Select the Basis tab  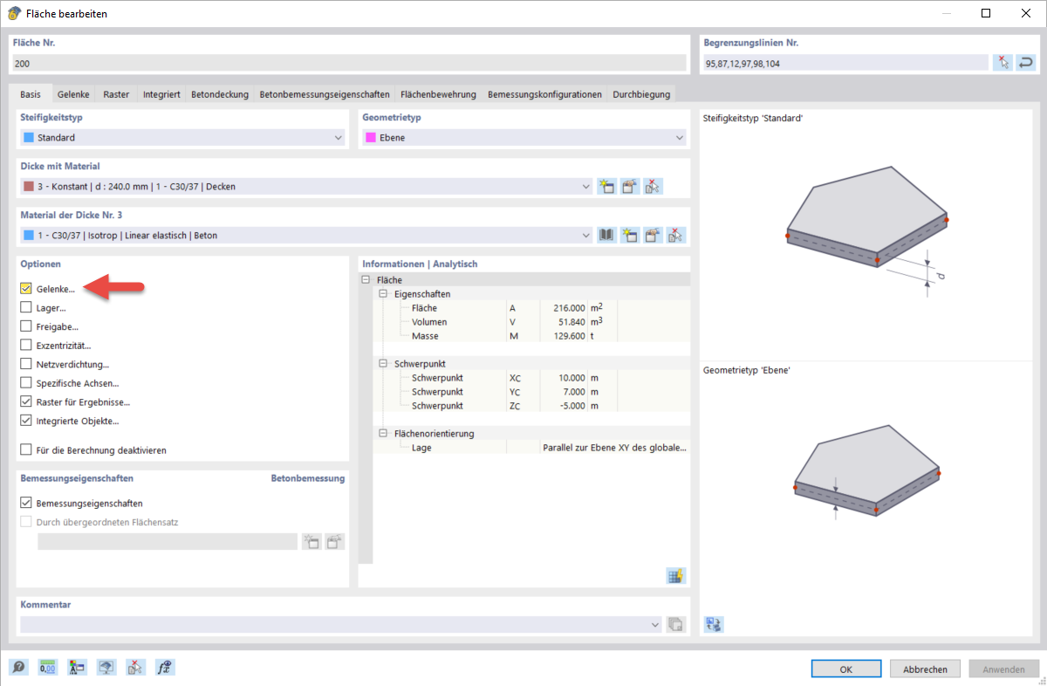[31, 93]
